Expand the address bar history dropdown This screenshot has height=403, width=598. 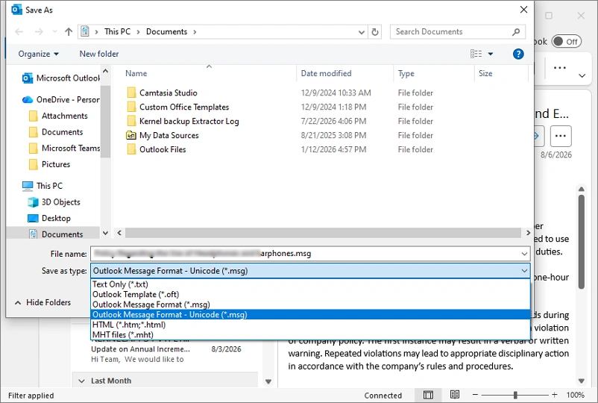[362, 32]
